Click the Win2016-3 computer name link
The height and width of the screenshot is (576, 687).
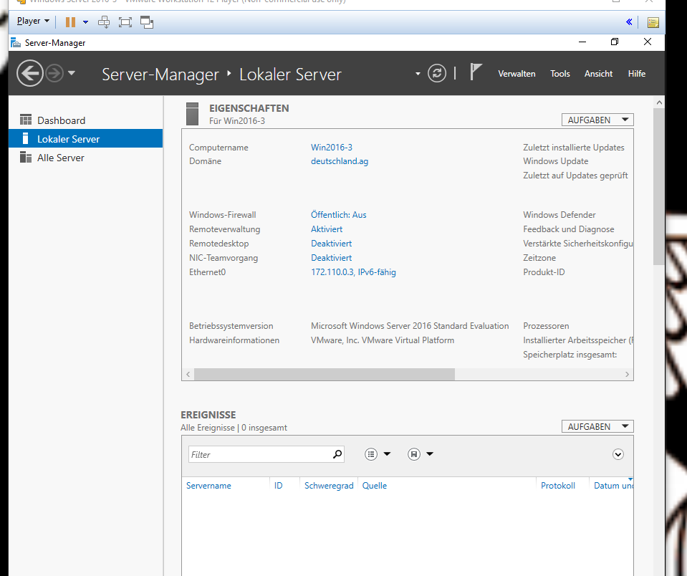tap(332, 148)
